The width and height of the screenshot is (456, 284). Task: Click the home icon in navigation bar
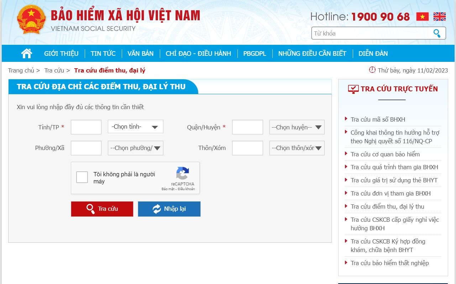point(27,53)
